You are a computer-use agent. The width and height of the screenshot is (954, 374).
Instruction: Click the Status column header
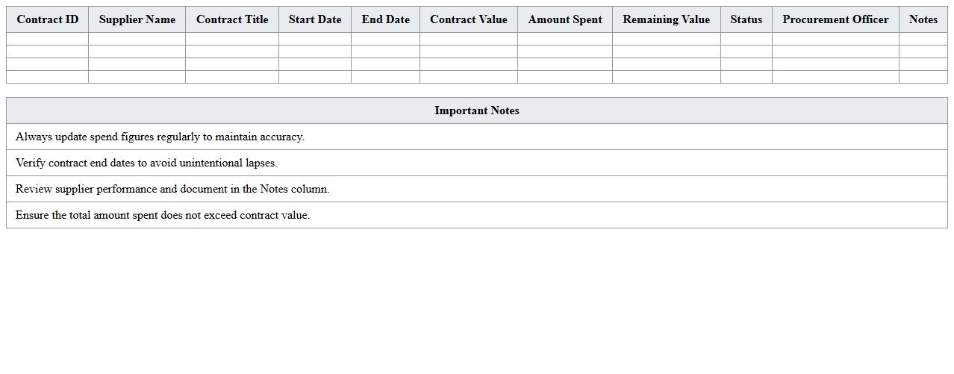click(x=746, y=19)
